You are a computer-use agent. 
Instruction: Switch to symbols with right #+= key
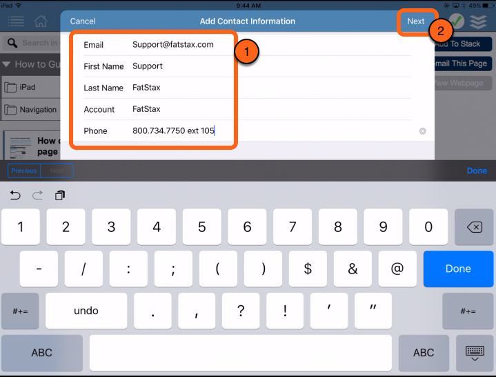click(468, 311)
